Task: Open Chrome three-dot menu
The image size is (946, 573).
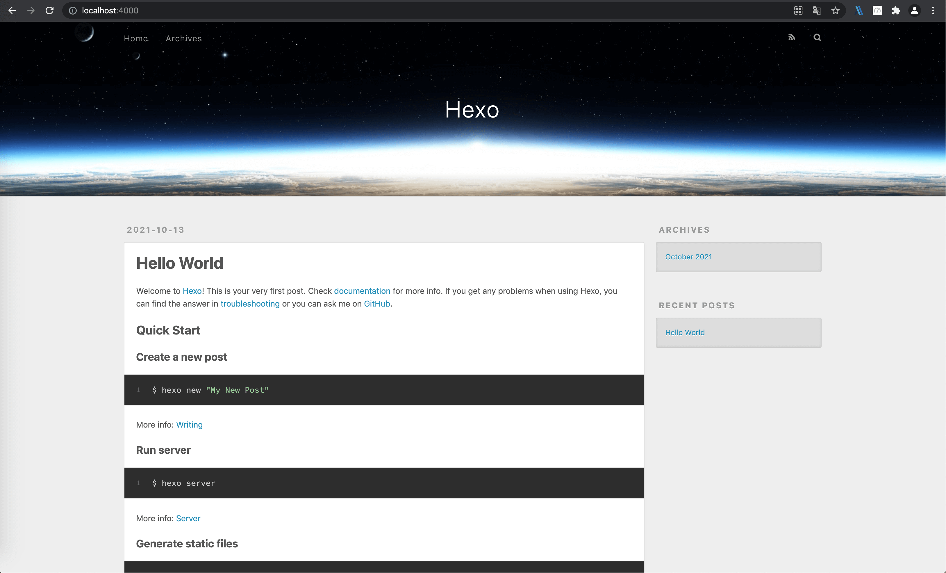Action: click(x=933, y=10)
